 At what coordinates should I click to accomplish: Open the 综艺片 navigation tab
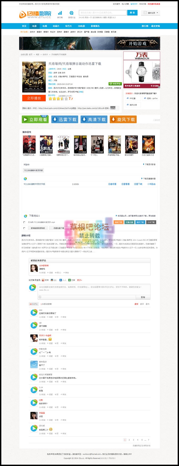click(x=68, y=26)
